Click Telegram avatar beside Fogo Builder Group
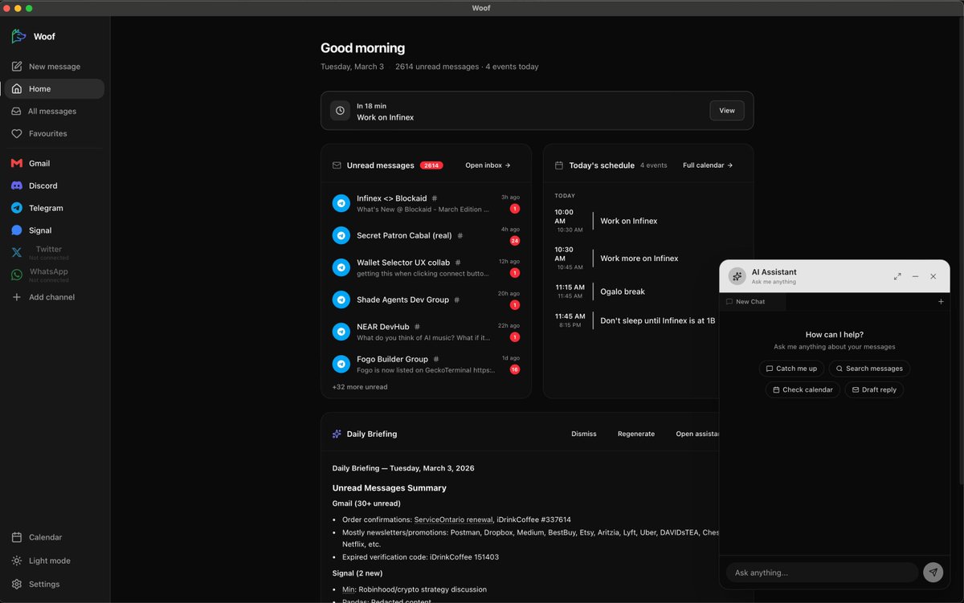964x603 pixels. 341,364
